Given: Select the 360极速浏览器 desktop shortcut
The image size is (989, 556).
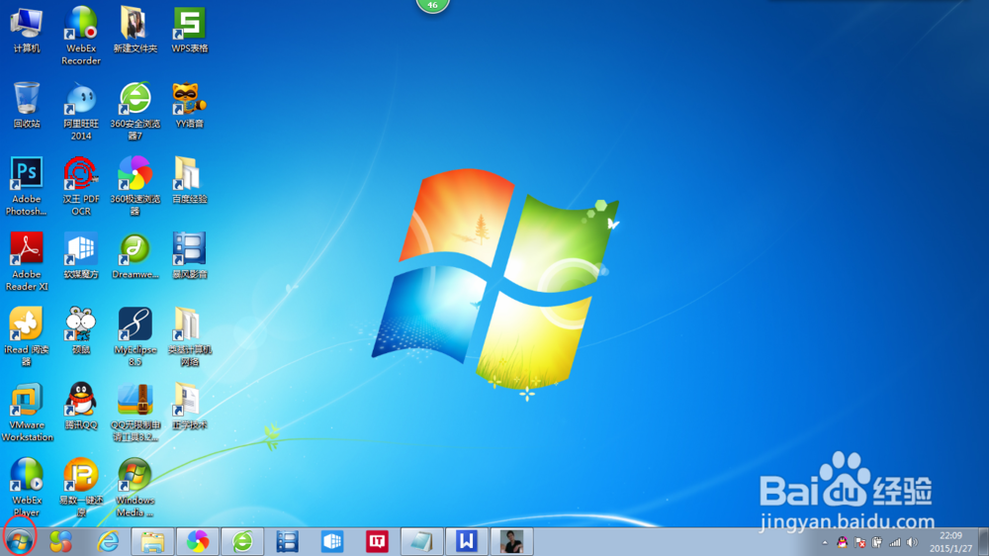Looking at the screenshot, I should (x=135, y=187).
